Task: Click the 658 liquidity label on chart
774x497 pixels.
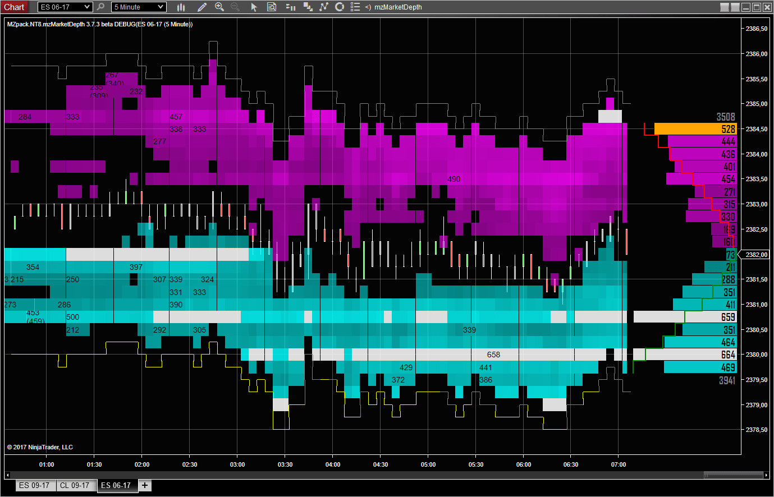Action: (493, 355)
